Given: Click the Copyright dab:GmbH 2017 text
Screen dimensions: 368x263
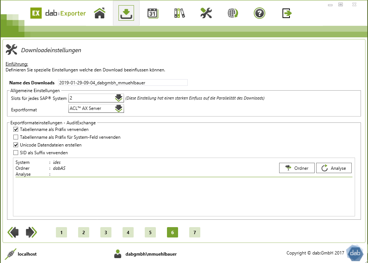Looking at the screenshot, I should (x=315, y=253).
